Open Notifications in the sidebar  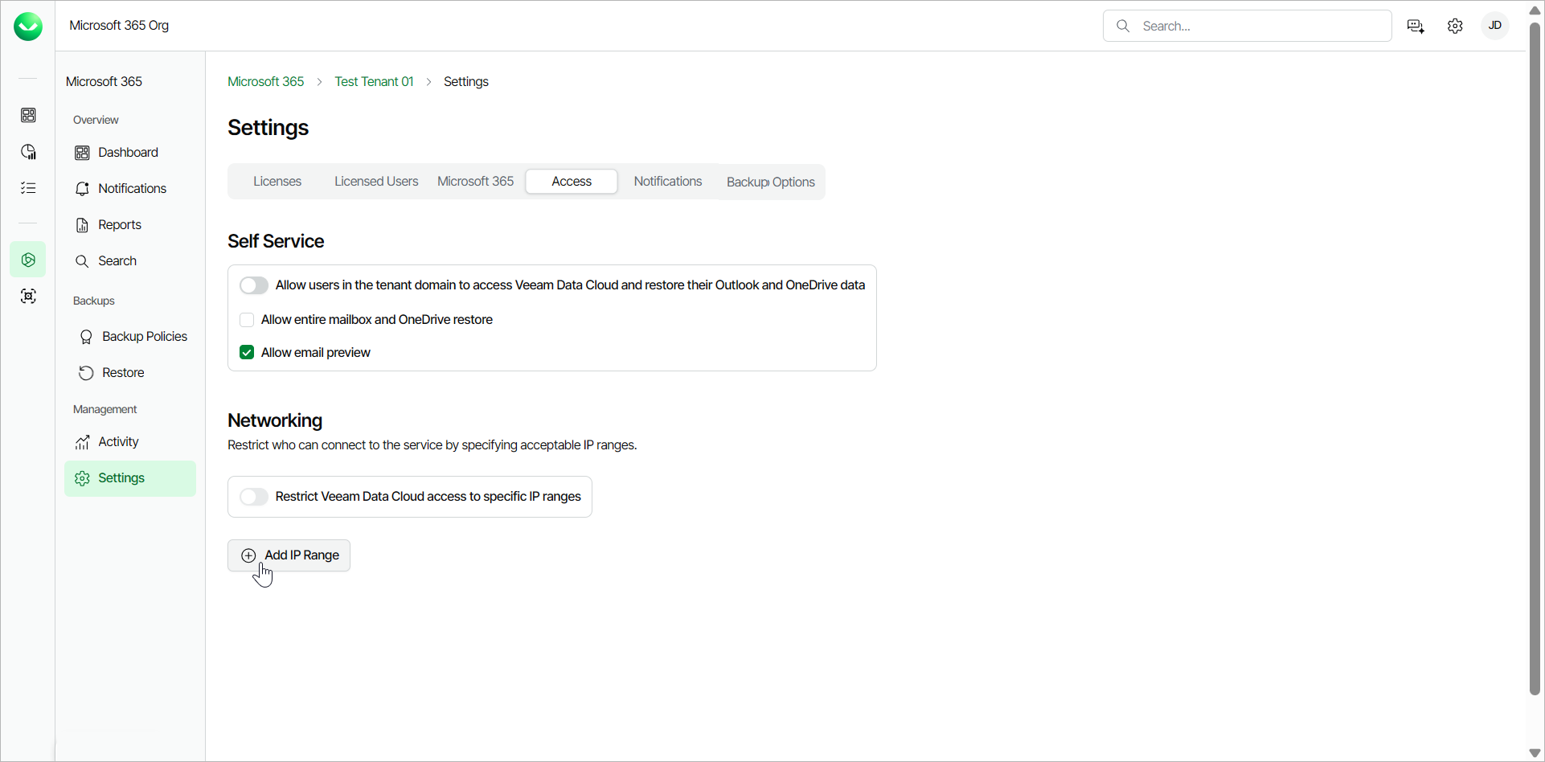point(132,189)
